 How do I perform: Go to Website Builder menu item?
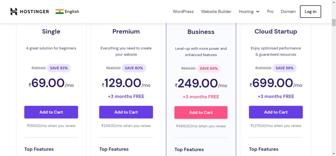(216, 11)
